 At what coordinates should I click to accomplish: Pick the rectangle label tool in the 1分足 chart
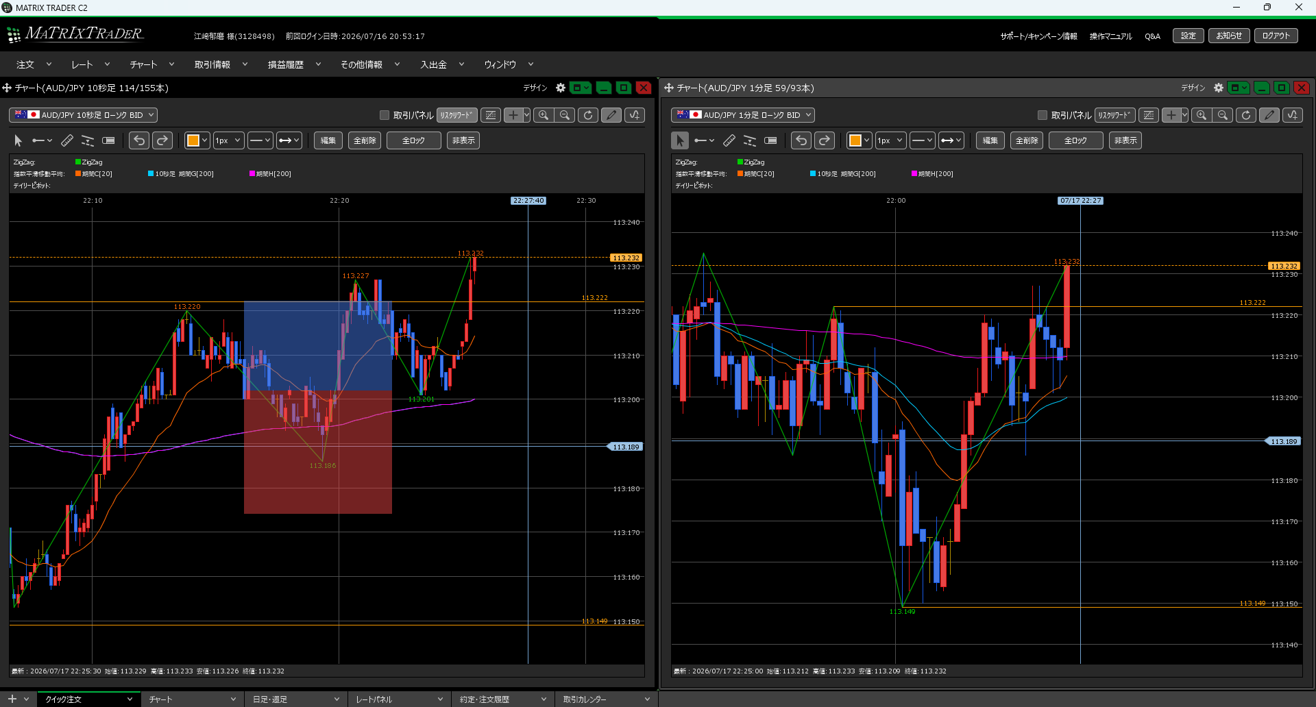tap(770, 140)
